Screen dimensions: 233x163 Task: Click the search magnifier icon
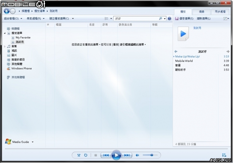pos(161,19)
